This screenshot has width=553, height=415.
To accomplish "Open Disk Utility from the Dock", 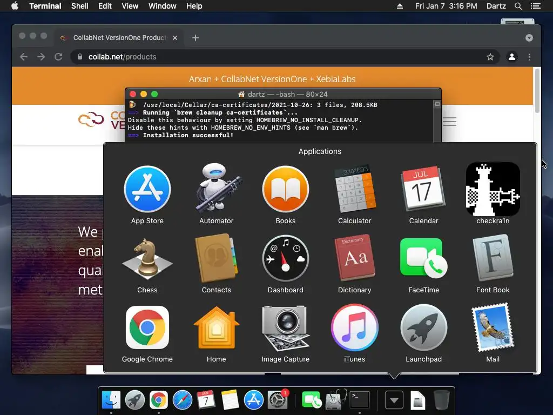I will pos(335,400).
